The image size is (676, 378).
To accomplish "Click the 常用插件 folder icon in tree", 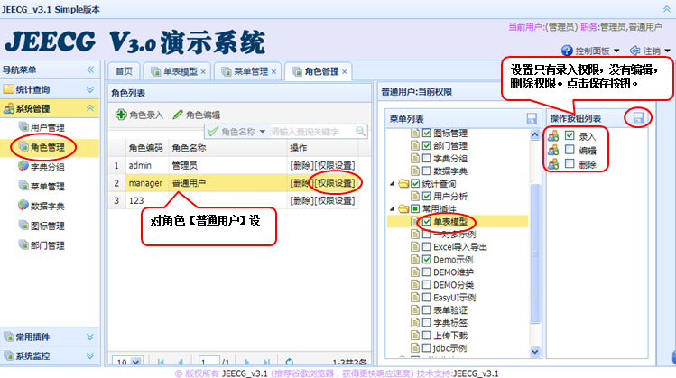I will pyautogui.click(x=403, y=208).
